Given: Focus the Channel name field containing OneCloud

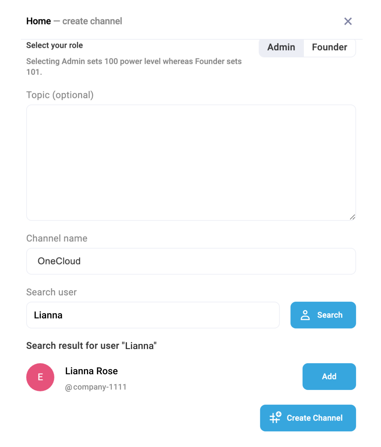Looking at the screenshot, I should pos(191,261).
